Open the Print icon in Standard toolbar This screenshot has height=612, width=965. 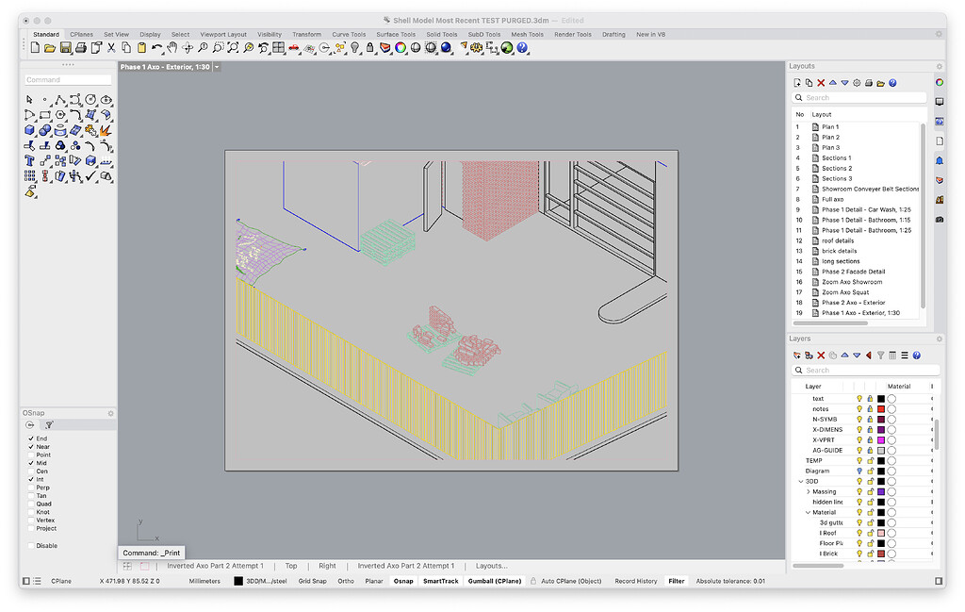(81, 48)
